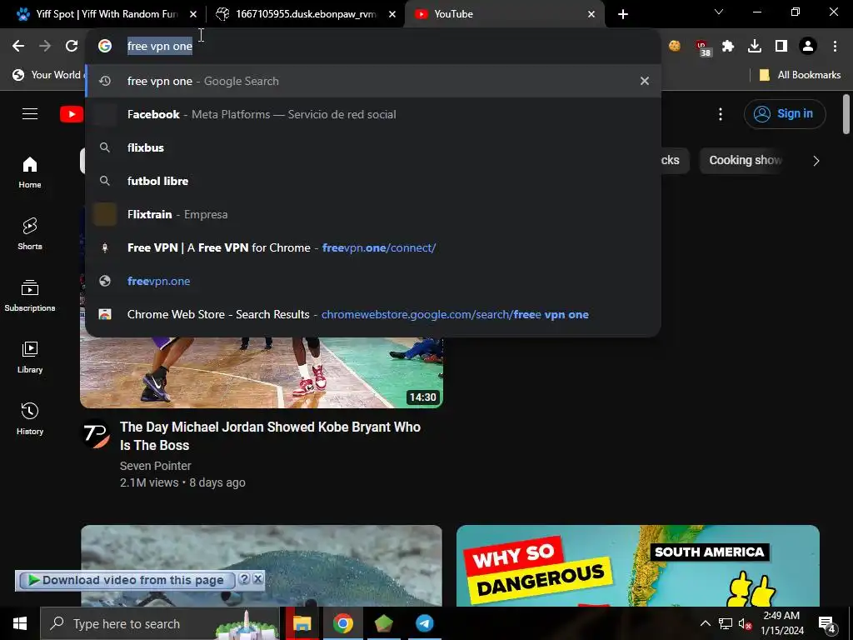Show hidden system tray icons
The image size is (853, 640).
705,623
